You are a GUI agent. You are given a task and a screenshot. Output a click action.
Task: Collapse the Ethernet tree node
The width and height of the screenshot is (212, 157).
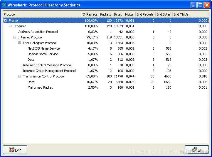10,26
